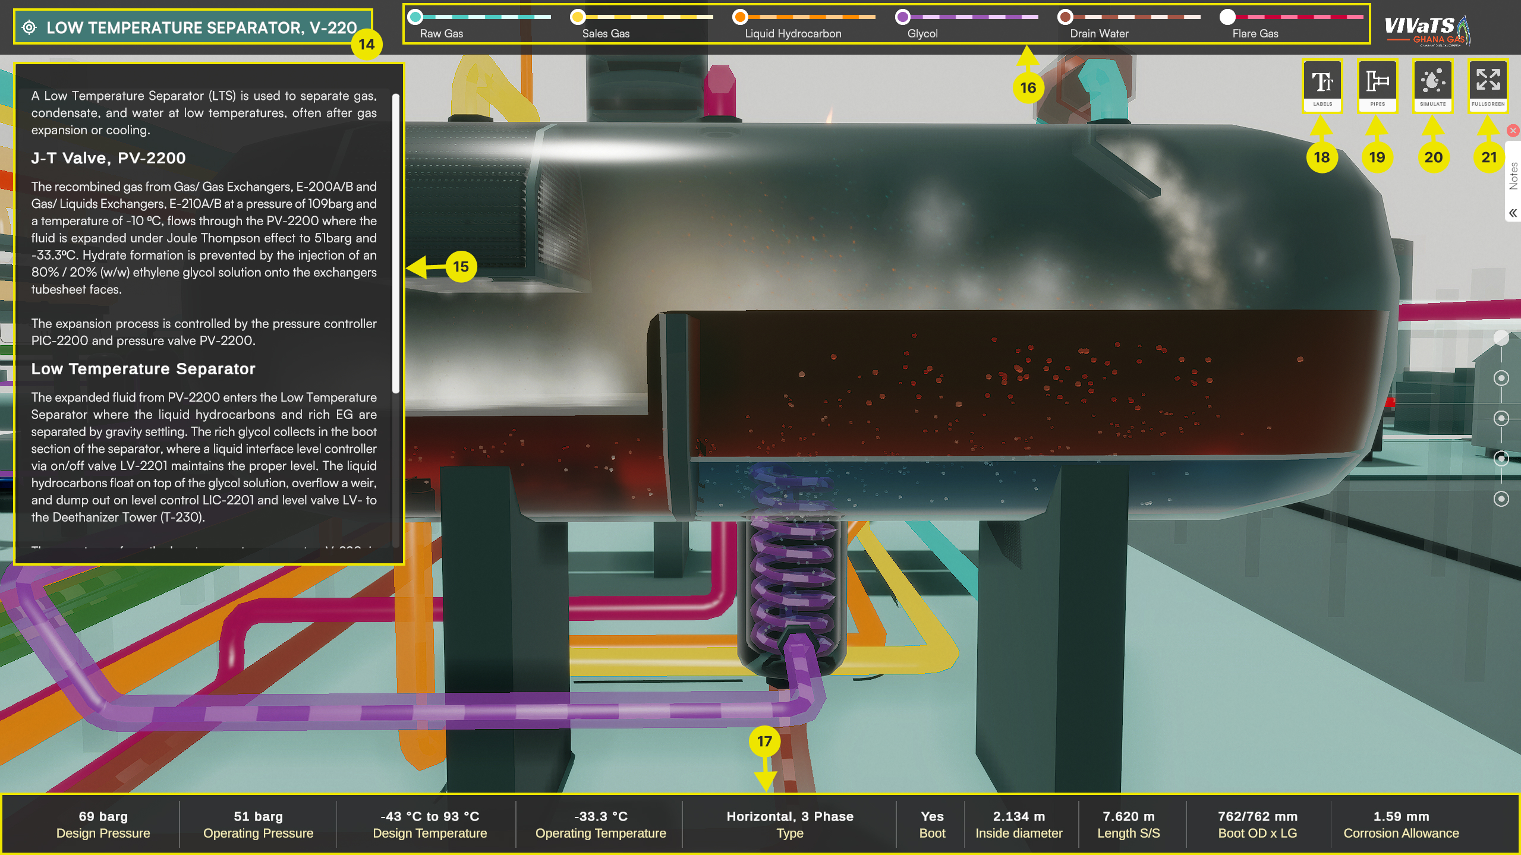The height and width of the screenshot is (855, 1521).
Task: Click the red close circle icon
Action: (1513, 131)
